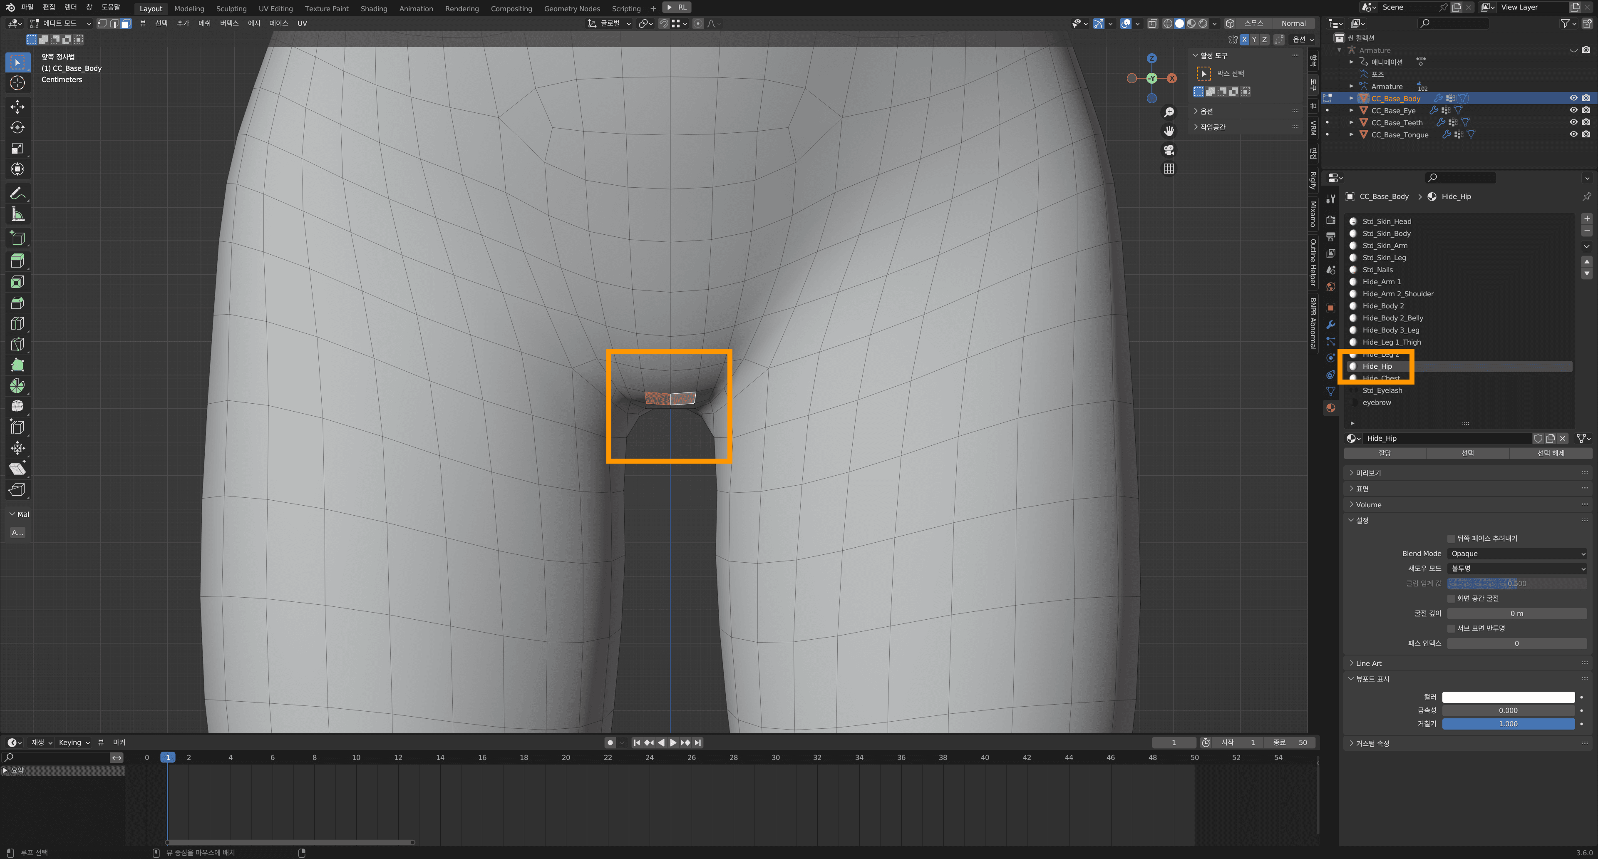Open the 편집 (Edit) menu

point(49,7)
